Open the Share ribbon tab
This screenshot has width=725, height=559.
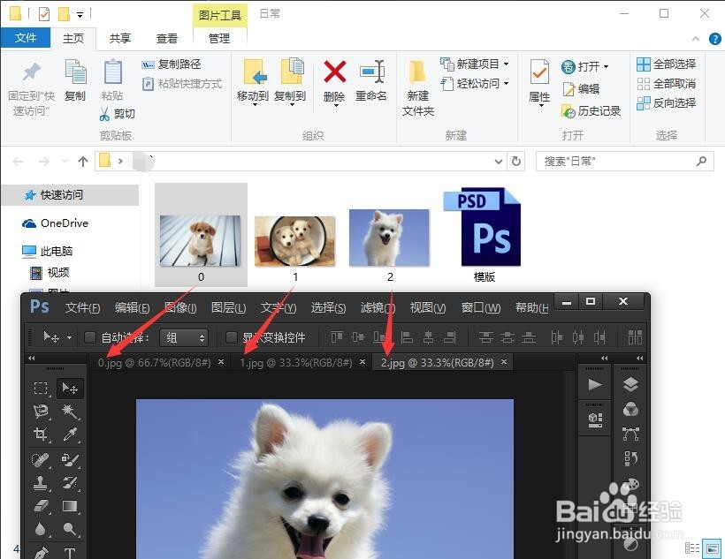[120, 38]
